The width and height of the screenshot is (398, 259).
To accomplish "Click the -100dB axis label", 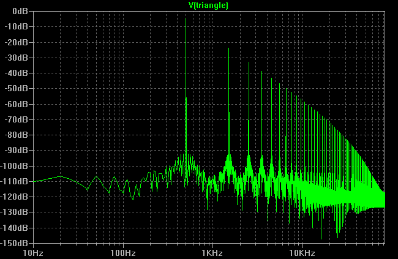I will tap(14, 166).
